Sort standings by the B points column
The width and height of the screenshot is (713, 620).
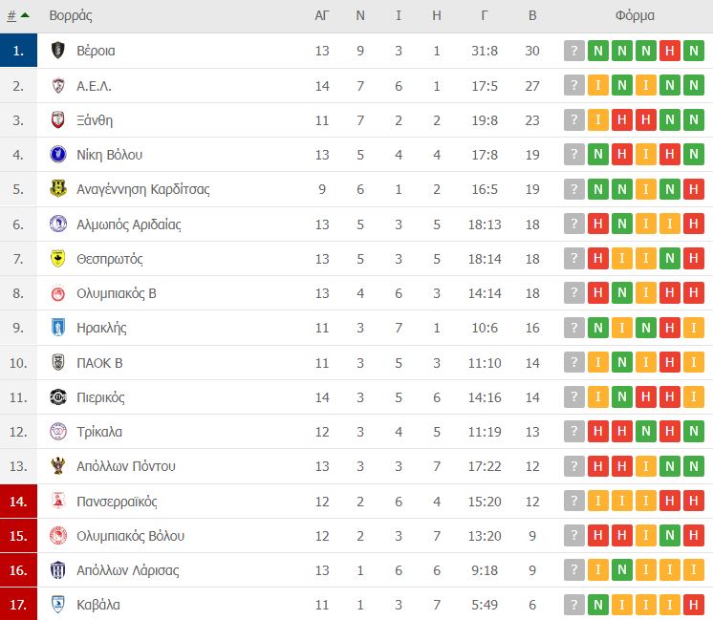[532, 15]
